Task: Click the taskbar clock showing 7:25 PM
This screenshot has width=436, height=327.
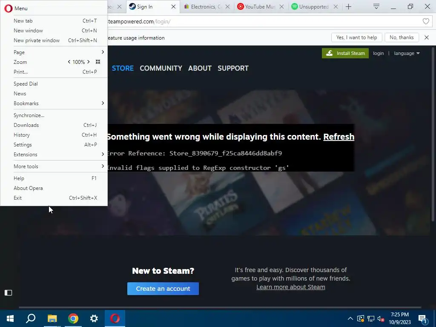Action: (x=399, y=318)
